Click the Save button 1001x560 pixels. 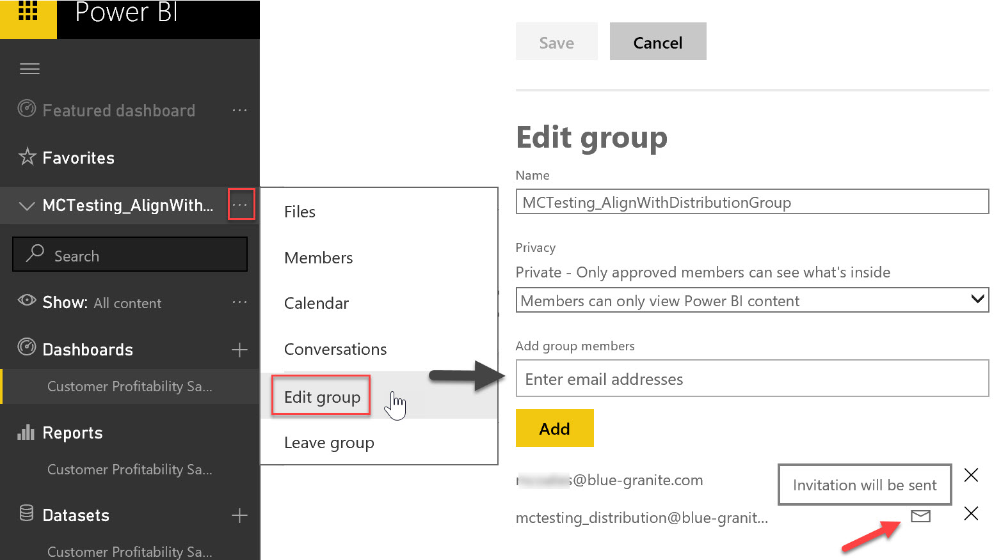tap(557, 42)
